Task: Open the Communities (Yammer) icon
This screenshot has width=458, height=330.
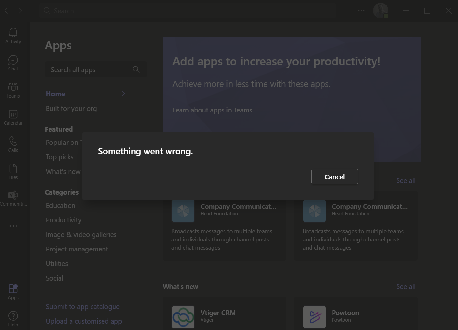Action: [13, 195]
